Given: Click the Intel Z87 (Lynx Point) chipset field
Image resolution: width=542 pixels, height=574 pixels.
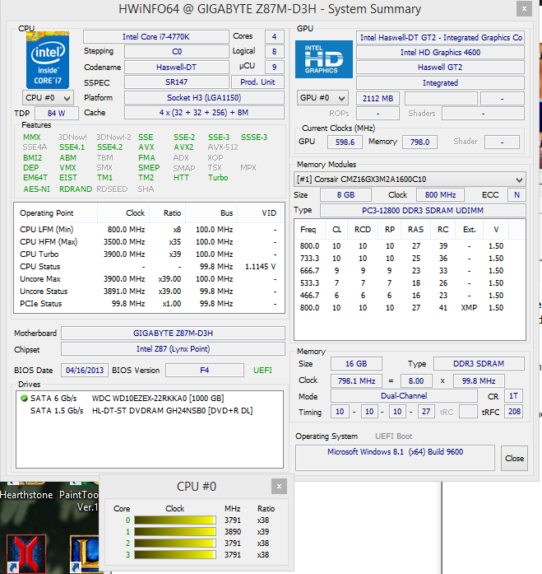Looking at the screenshot, I should pos(173,349).
